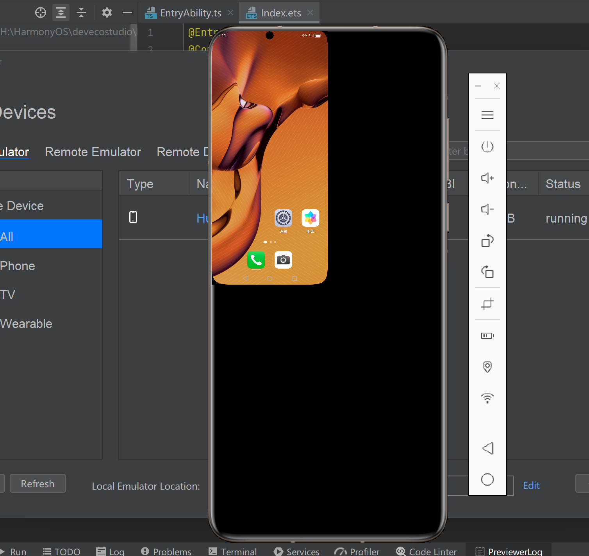
Task: Click the Edit link for emulator location
Action: point(531,485)
